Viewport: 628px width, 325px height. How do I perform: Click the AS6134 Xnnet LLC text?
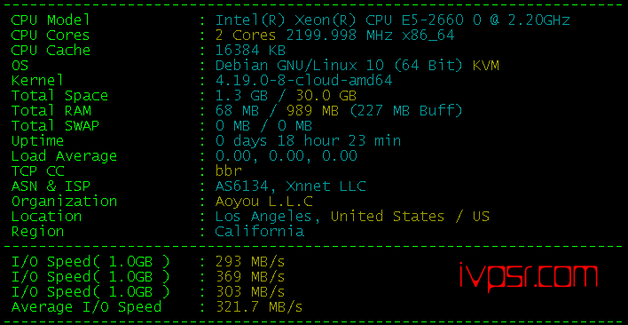290,186
